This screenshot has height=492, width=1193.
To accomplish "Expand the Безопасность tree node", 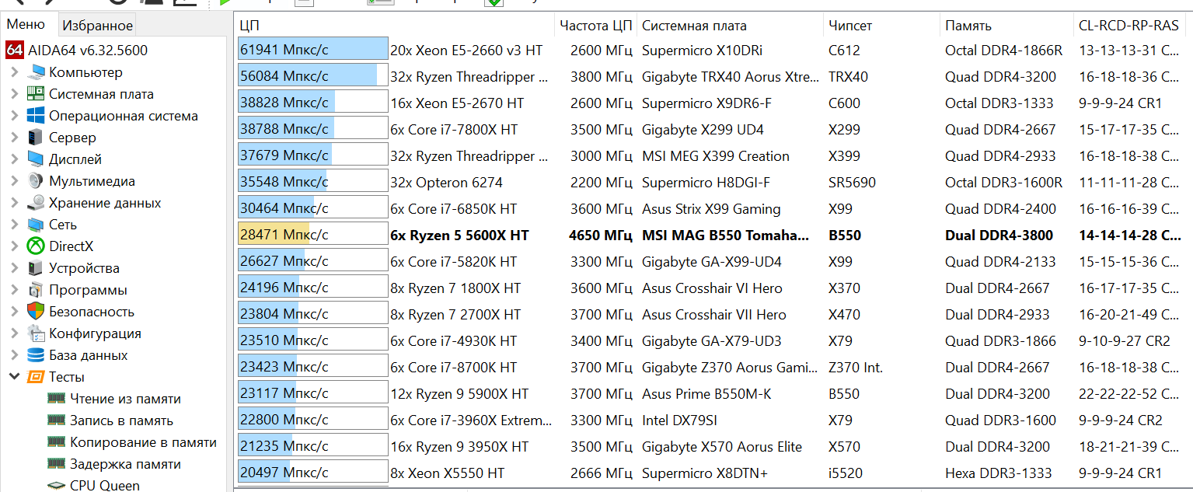I will (14, 312).
